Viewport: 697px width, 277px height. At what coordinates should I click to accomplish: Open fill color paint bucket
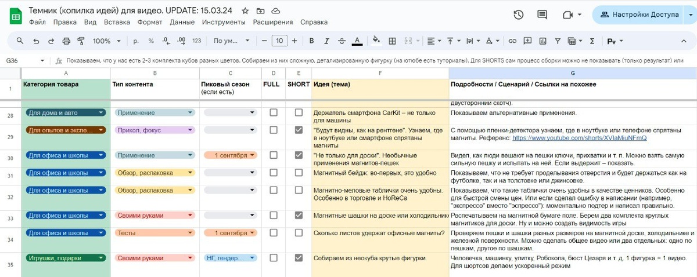(376, 41)
